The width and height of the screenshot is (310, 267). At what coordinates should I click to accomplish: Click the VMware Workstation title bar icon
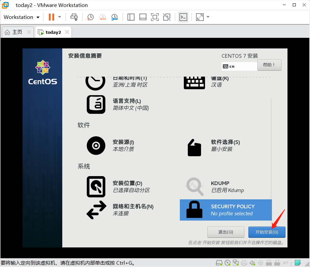click(5, 5)
